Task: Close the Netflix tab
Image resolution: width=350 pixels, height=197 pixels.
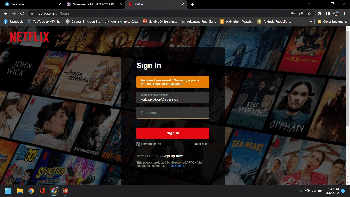Action: 183,4
